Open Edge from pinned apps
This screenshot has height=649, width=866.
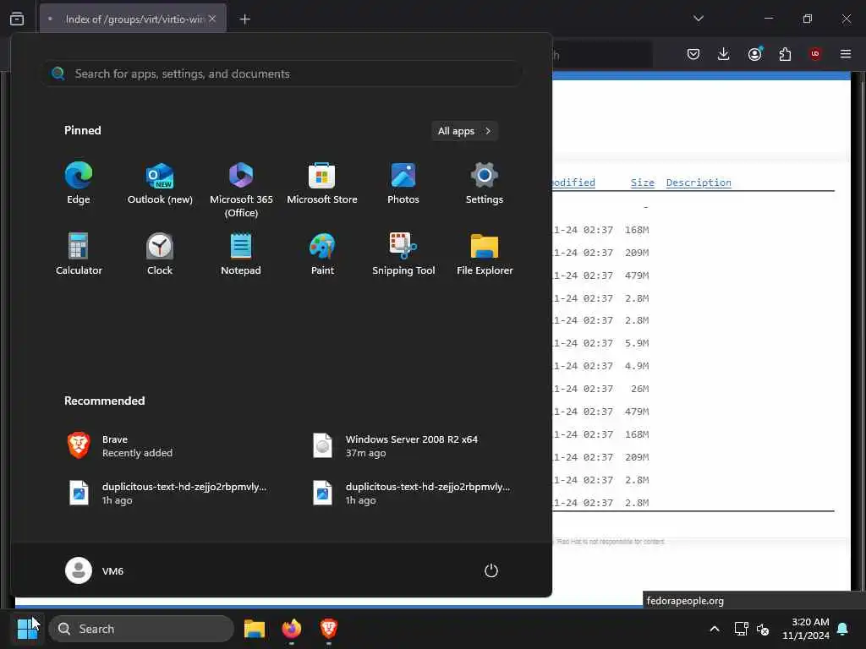pos(79,183)
